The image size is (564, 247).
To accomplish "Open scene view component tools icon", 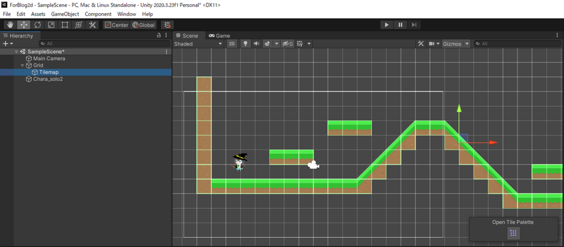I will [421, 43].
